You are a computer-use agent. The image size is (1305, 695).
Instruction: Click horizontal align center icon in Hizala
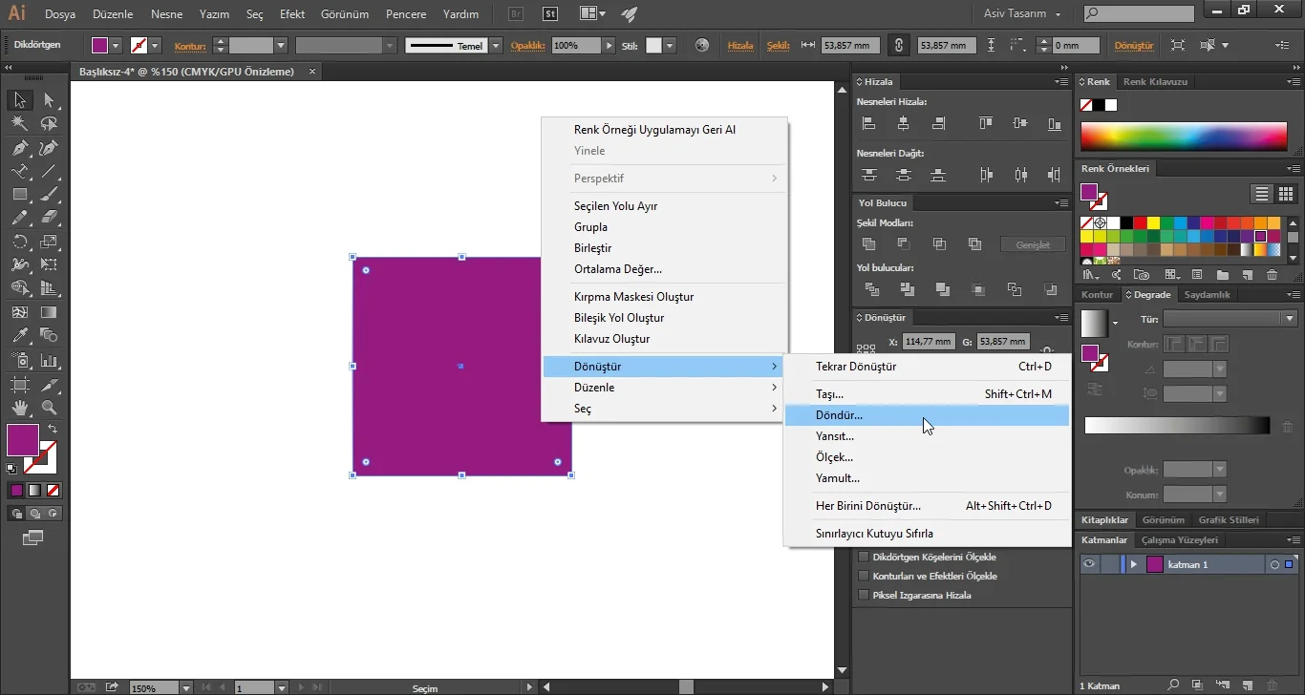click(x=904, y=123)
